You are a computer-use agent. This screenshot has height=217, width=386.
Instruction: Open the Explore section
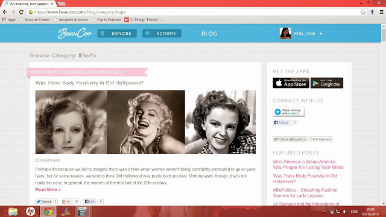point(117,34)
